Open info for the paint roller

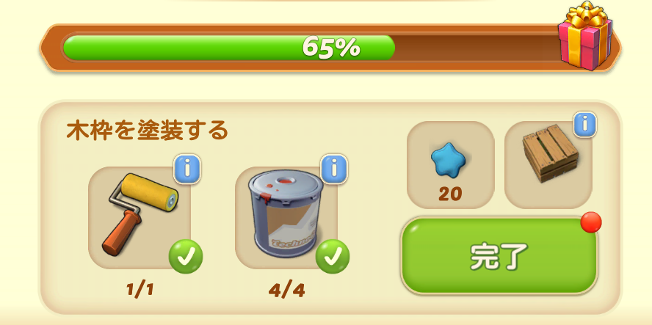[x=187, y=169]
